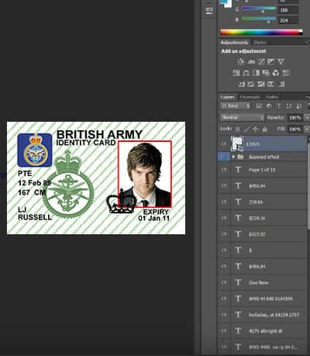Show the Scanned effect group
This screenshot has width=310, height=356.
(224, 157)
